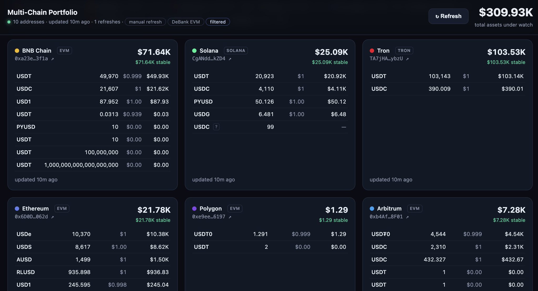
Task: Open BNB Chain address external link arrow
Action: (53, 59)
